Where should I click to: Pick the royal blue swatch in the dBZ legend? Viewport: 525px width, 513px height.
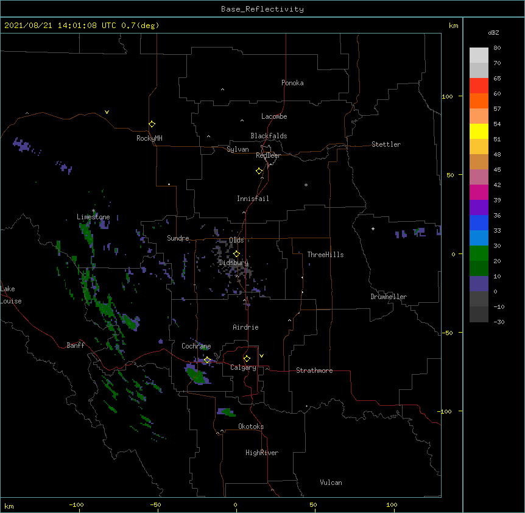click(x=479, y=222)
